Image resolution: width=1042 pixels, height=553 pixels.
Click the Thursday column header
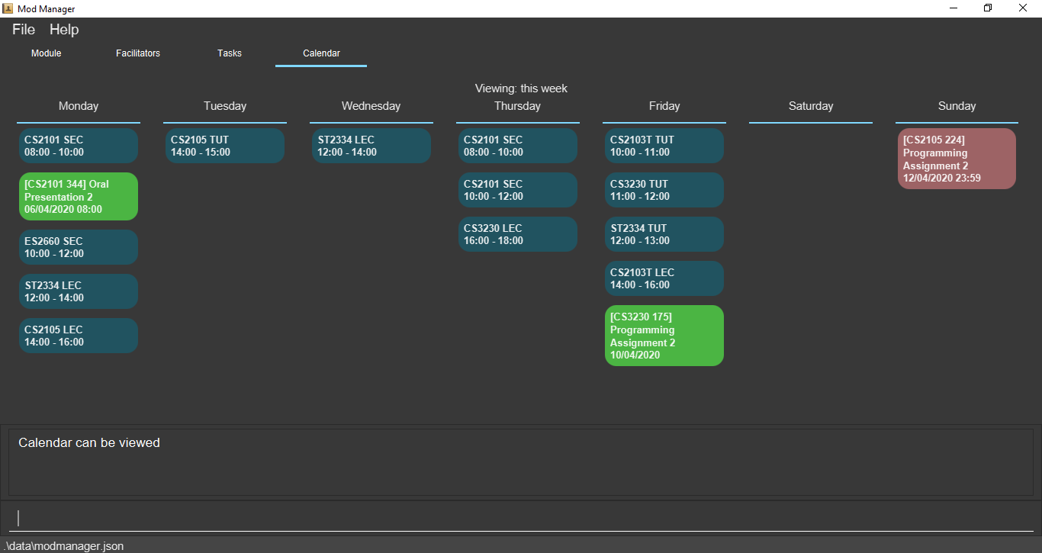point(518,106)
